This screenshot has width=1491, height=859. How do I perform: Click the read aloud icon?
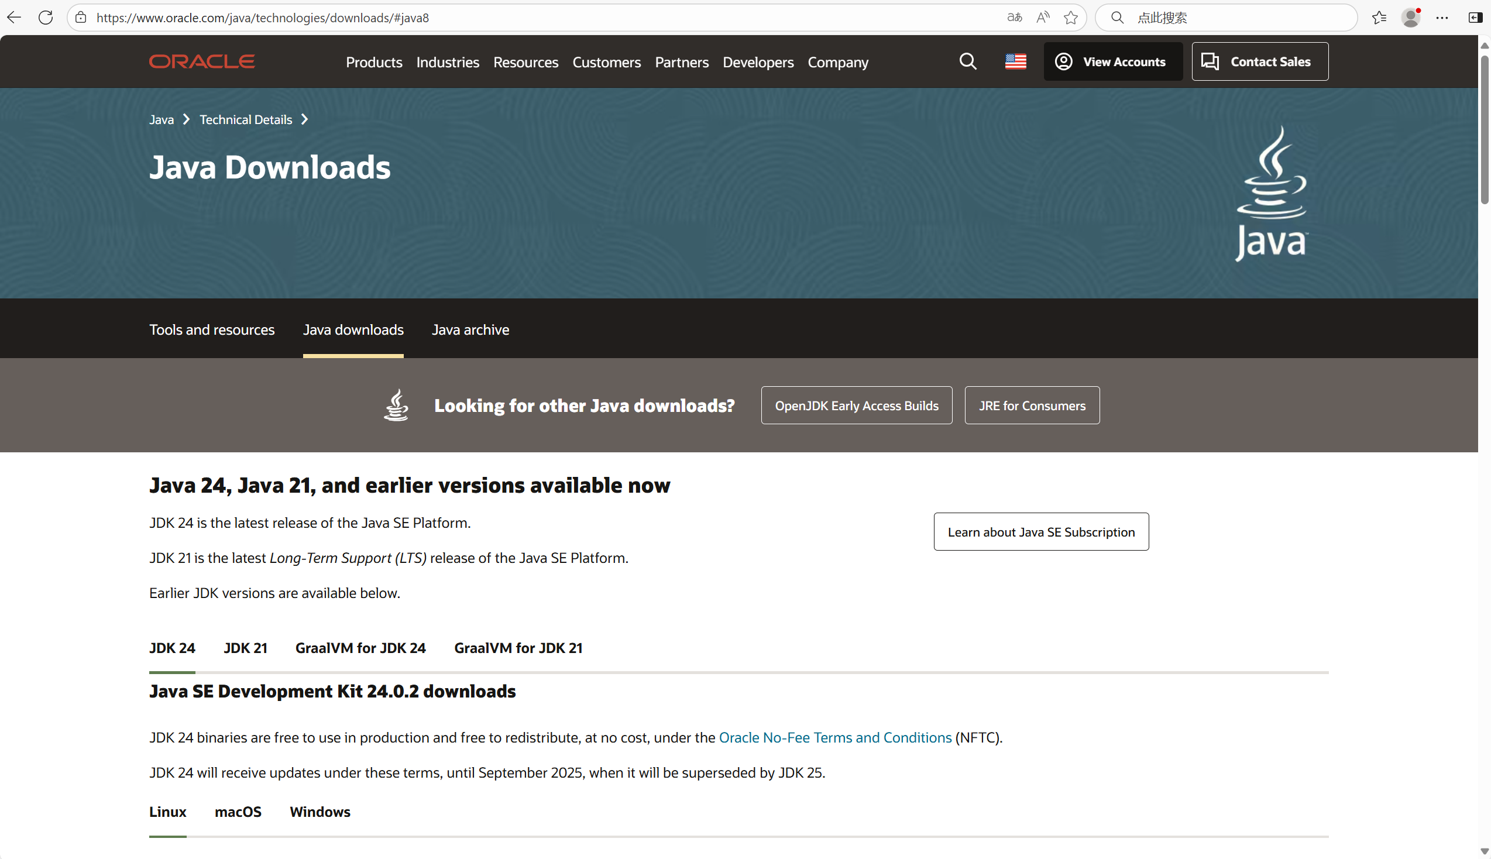tap(1043, 18)
